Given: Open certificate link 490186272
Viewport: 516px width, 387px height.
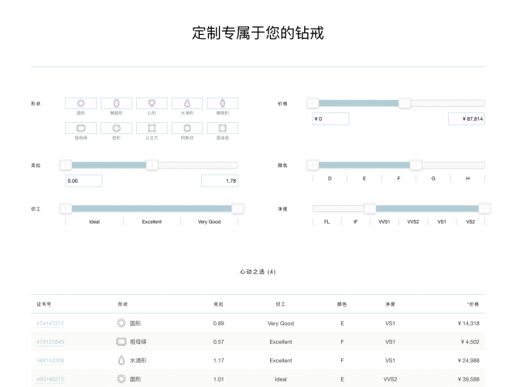Looking at the screenshot, I should coord(50,379).
